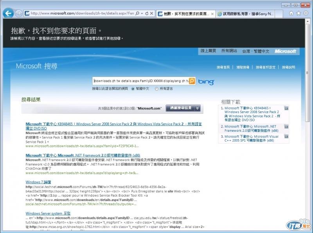Open related download 2 .NET Framework 2.0 link

[251, 129]
